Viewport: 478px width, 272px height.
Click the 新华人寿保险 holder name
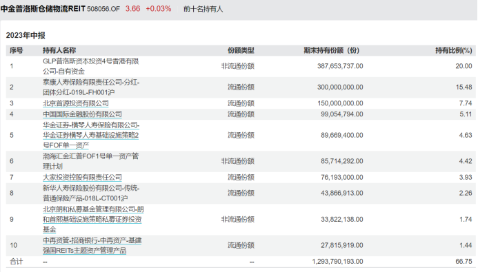pyautogui.click(x=91, y=193)
